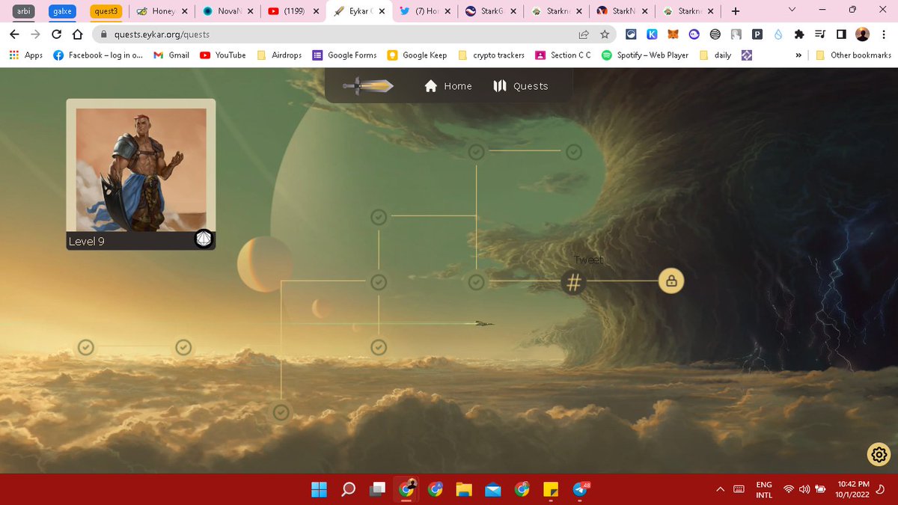Open the settings gear on the quests page
Viewport: 898px width, 505px height.
pyautogui.click(x=879, y=454)
